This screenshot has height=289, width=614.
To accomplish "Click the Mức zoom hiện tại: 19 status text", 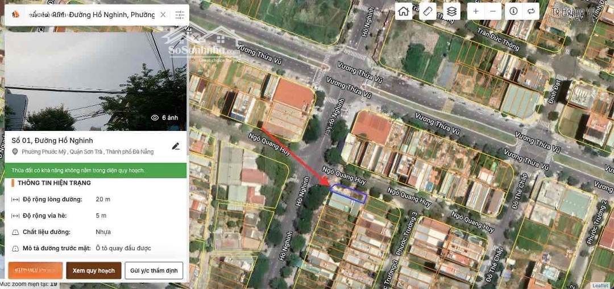I will (x=28, y=284).
